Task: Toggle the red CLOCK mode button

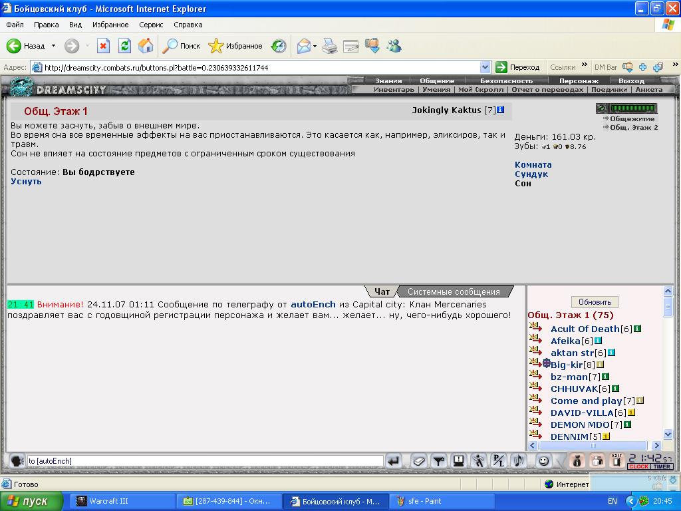Action: click(x=638, y=466)
